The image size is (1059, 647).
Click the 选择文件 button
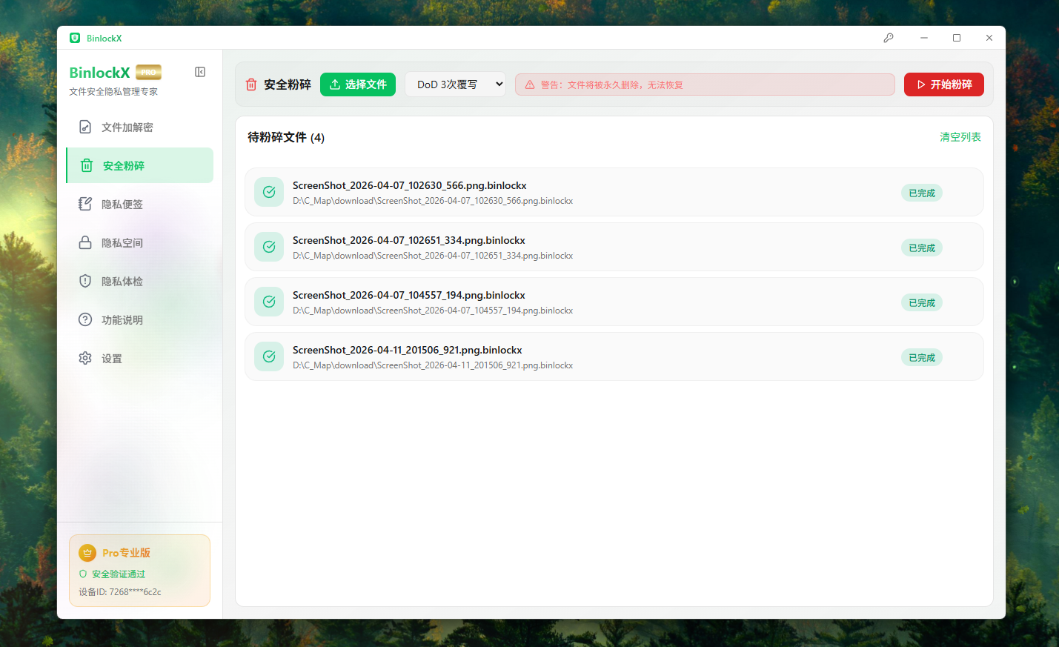click(358, 84)
